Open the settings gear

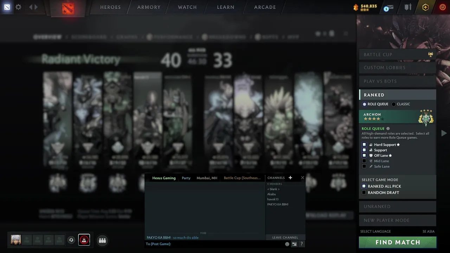pos(18,7)
